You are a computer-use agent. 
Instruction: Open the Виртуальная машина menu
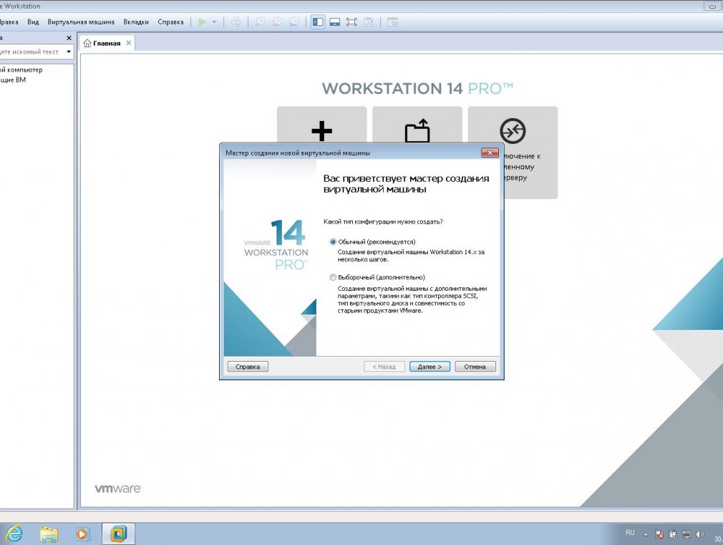click(81, 21)
